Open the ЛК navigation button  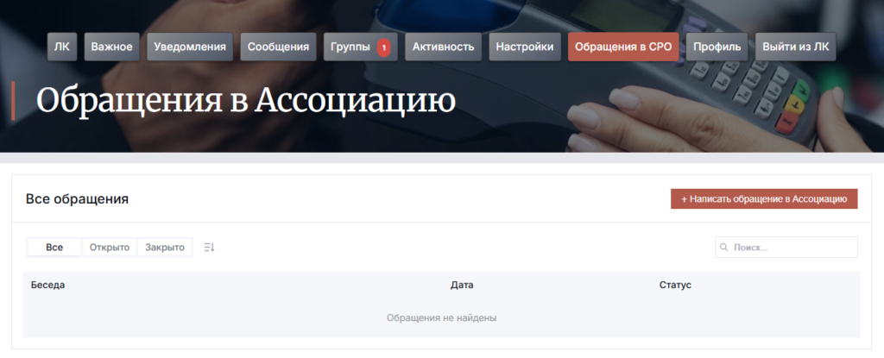click(62, 47)
